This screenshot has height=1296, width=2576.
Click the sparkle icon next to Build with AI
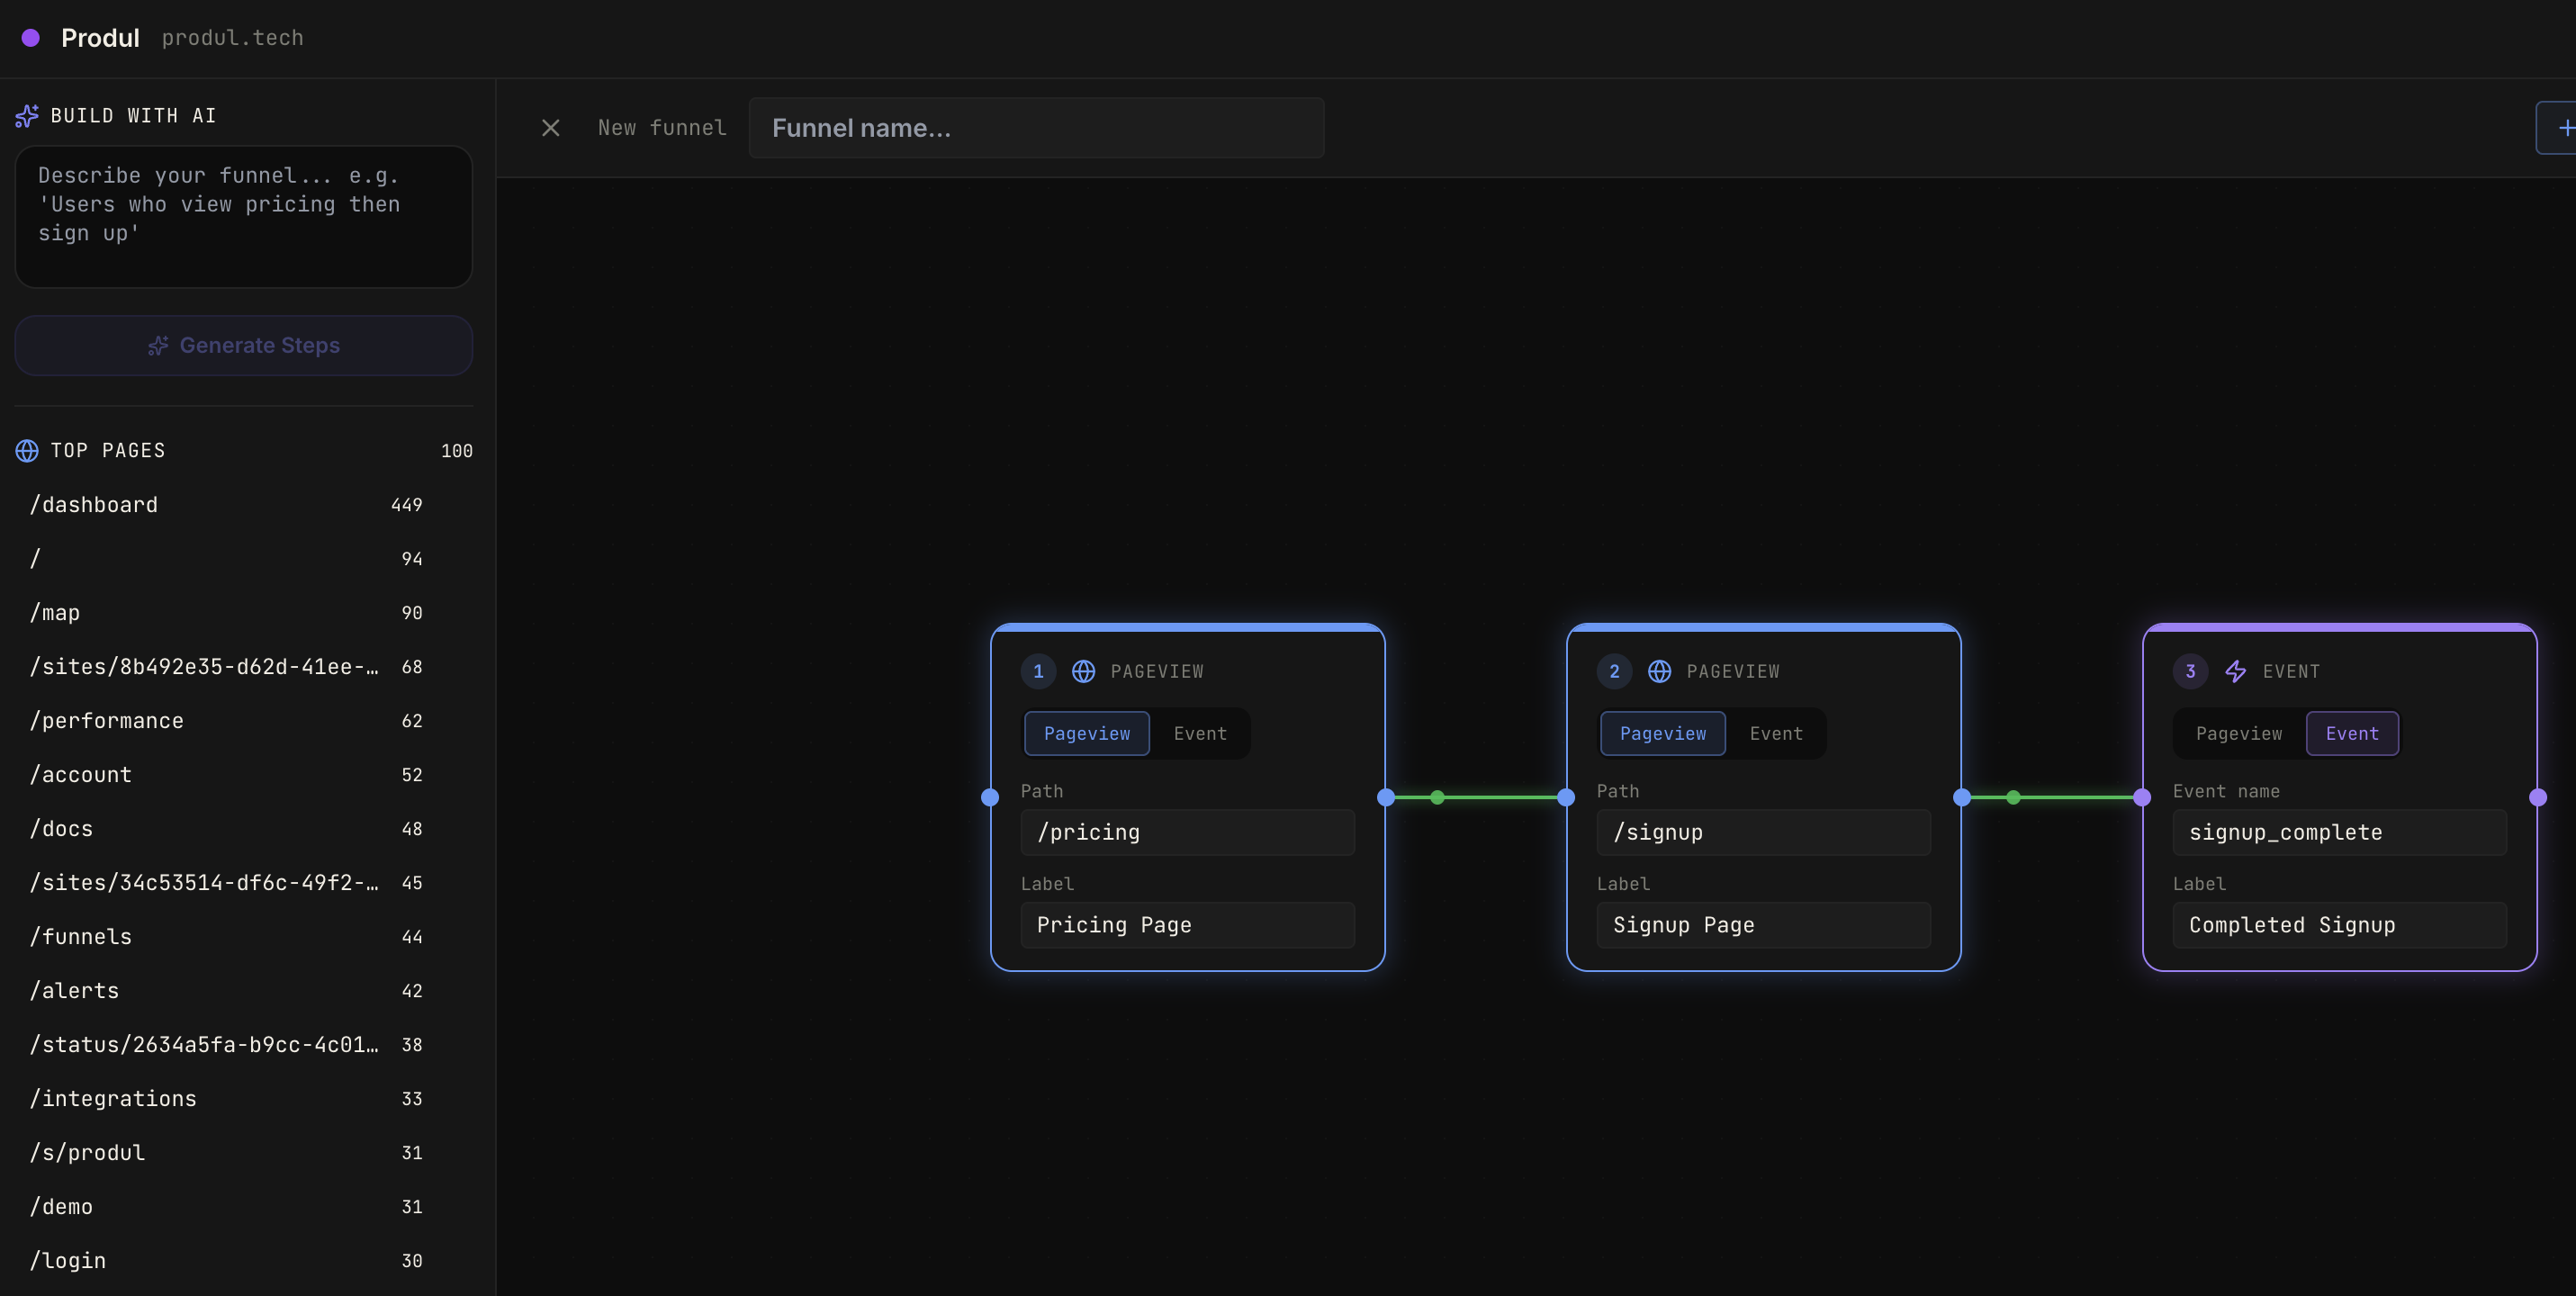pos(27,116)
